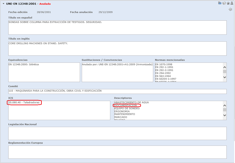Click the gray back arrow icon
Screen dimensions: 235x163
(230, 9)
